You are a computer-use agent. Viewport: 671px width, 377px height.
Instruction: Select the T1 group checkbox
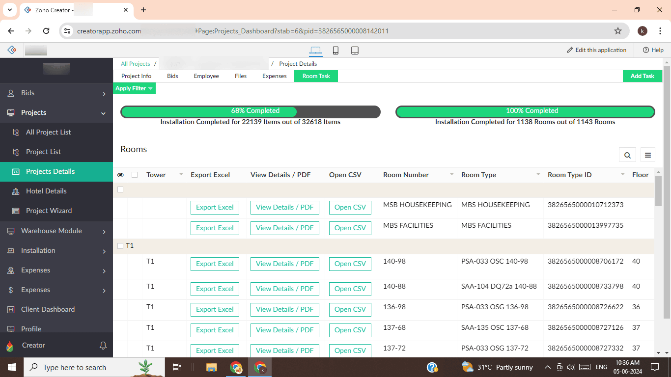coord(120,246)
